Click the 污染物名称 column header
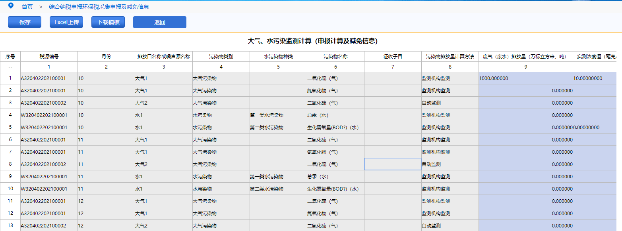Image resolution: width=622 pixels, height=231 pixels. [x=335, y=57]
